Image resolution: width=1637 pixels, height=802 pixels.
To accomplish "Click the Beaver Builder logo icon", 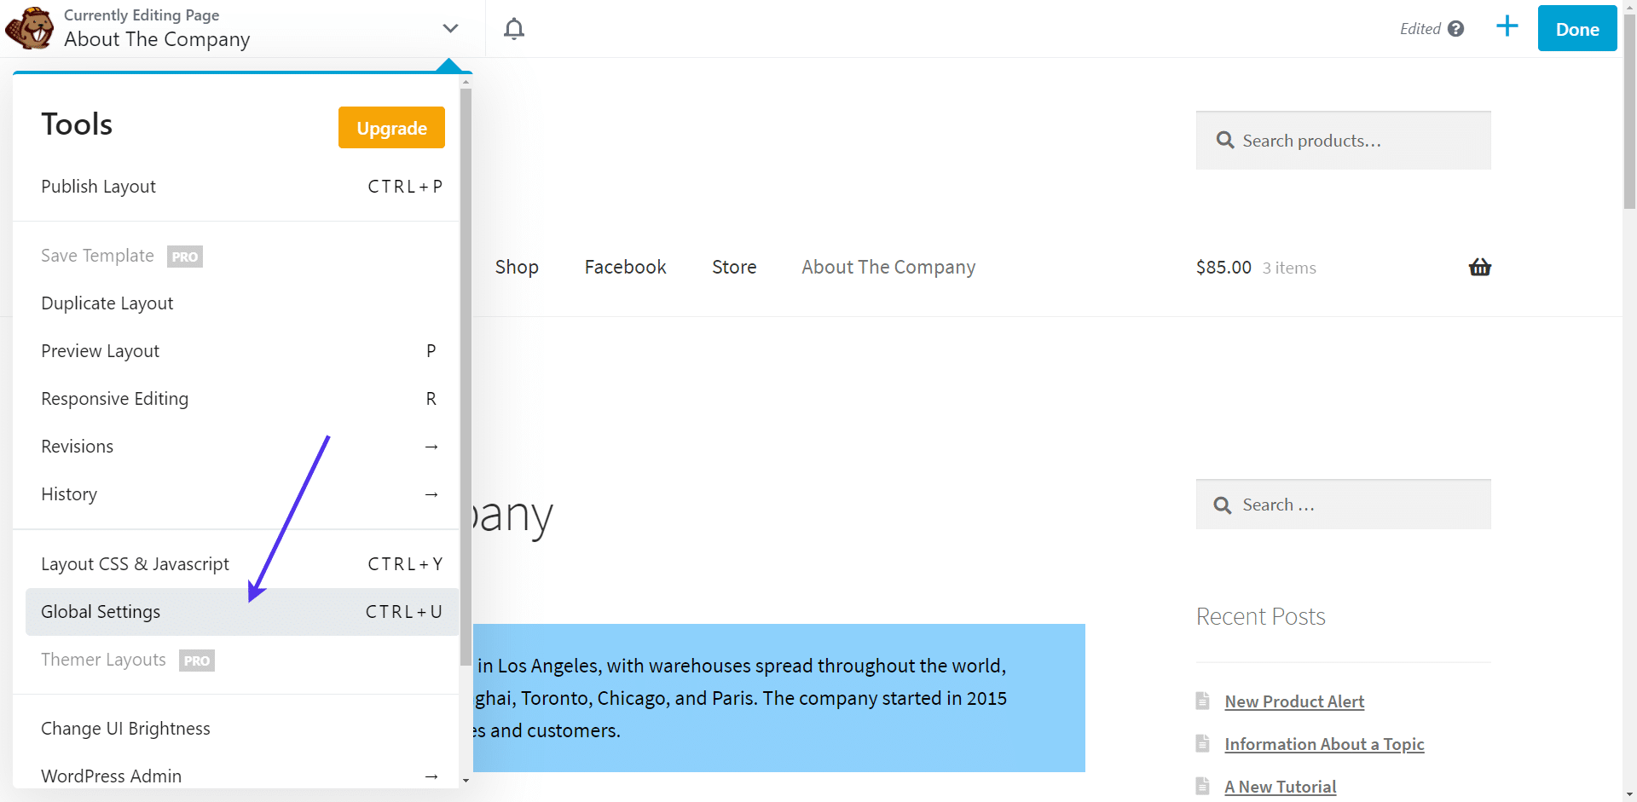I will [x=29, y=28].
